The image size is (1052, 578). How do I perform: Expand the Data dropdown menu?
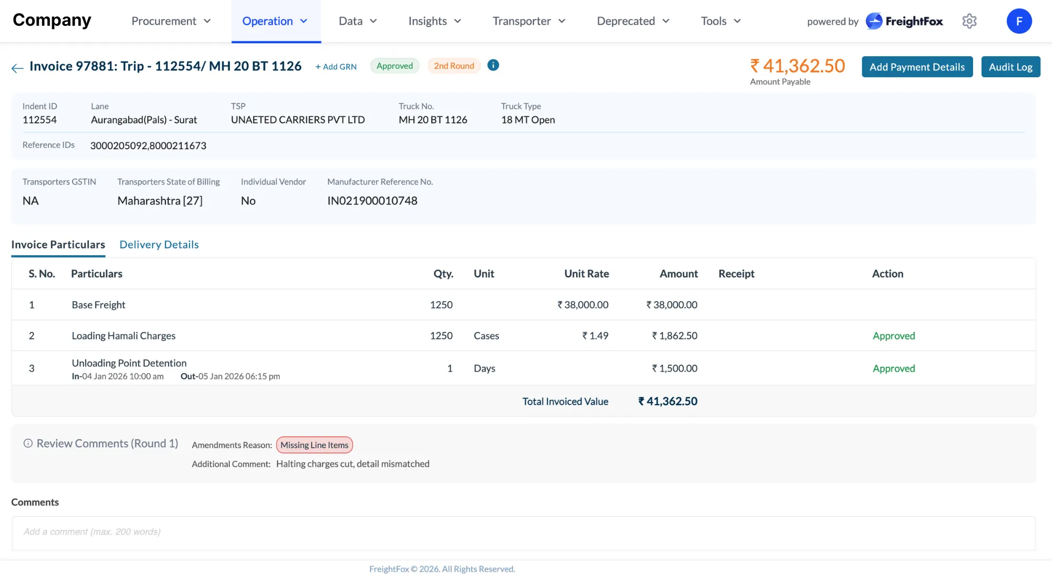click(358, 21)
